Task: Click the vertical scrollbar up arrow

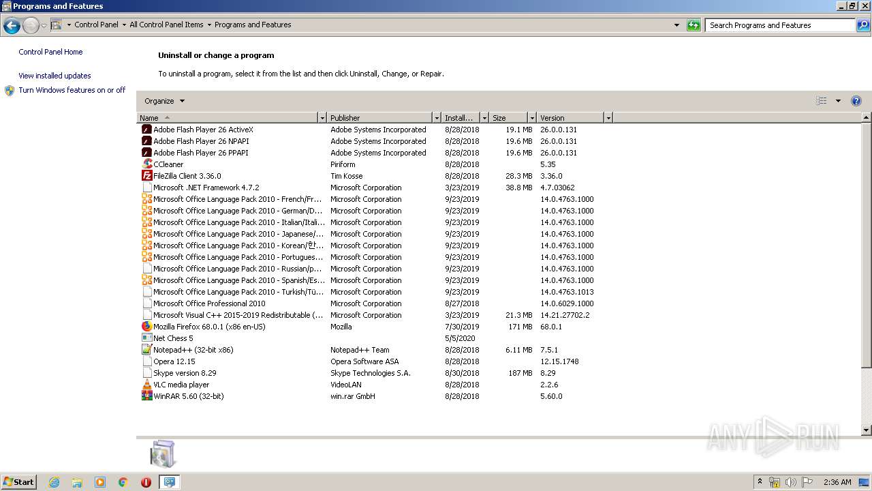Action: pyautogui.click(x=867, y=118)
